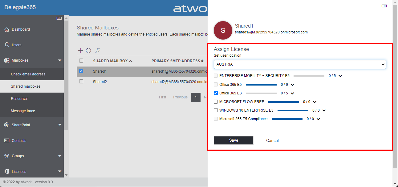Add a new shared mailbox with plus icon
This screenshot has height=187, width=398.
pos(80,50)
